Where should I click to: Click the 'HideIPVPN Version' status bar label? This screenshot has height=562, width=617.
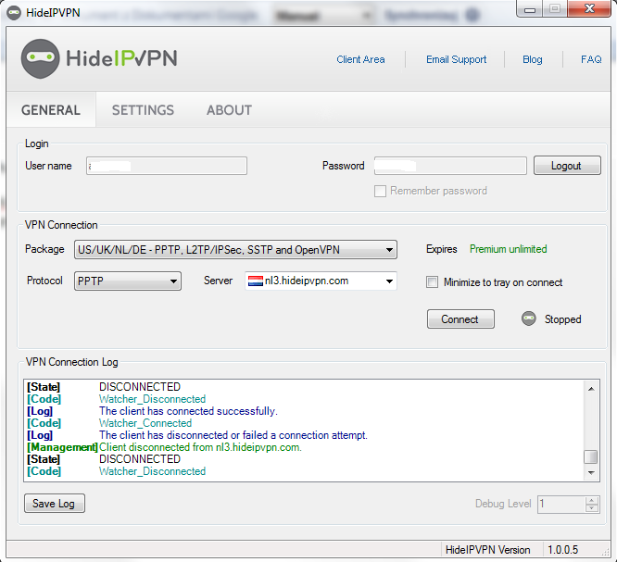[487, 549]
